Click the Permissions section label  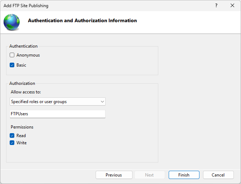pos(22,127)
